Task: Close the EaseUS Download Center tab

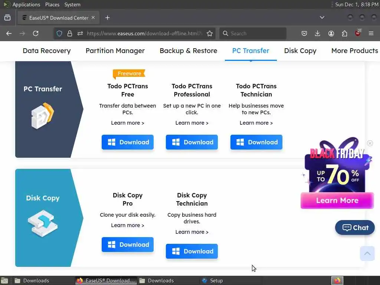Action: pos(93,18)
